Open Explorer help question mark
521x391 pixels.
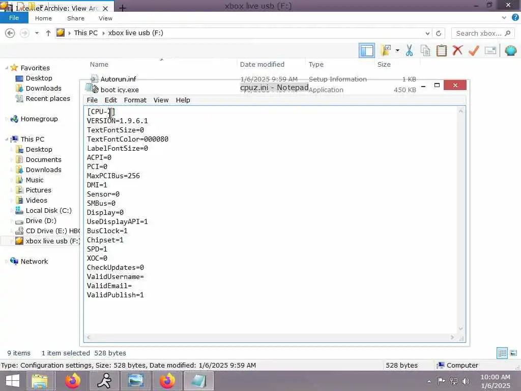coord(515,18)
